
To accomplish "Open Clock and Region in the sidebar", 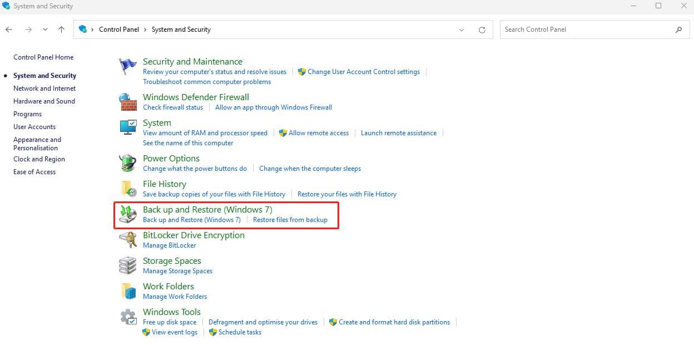I will point(39,159).
